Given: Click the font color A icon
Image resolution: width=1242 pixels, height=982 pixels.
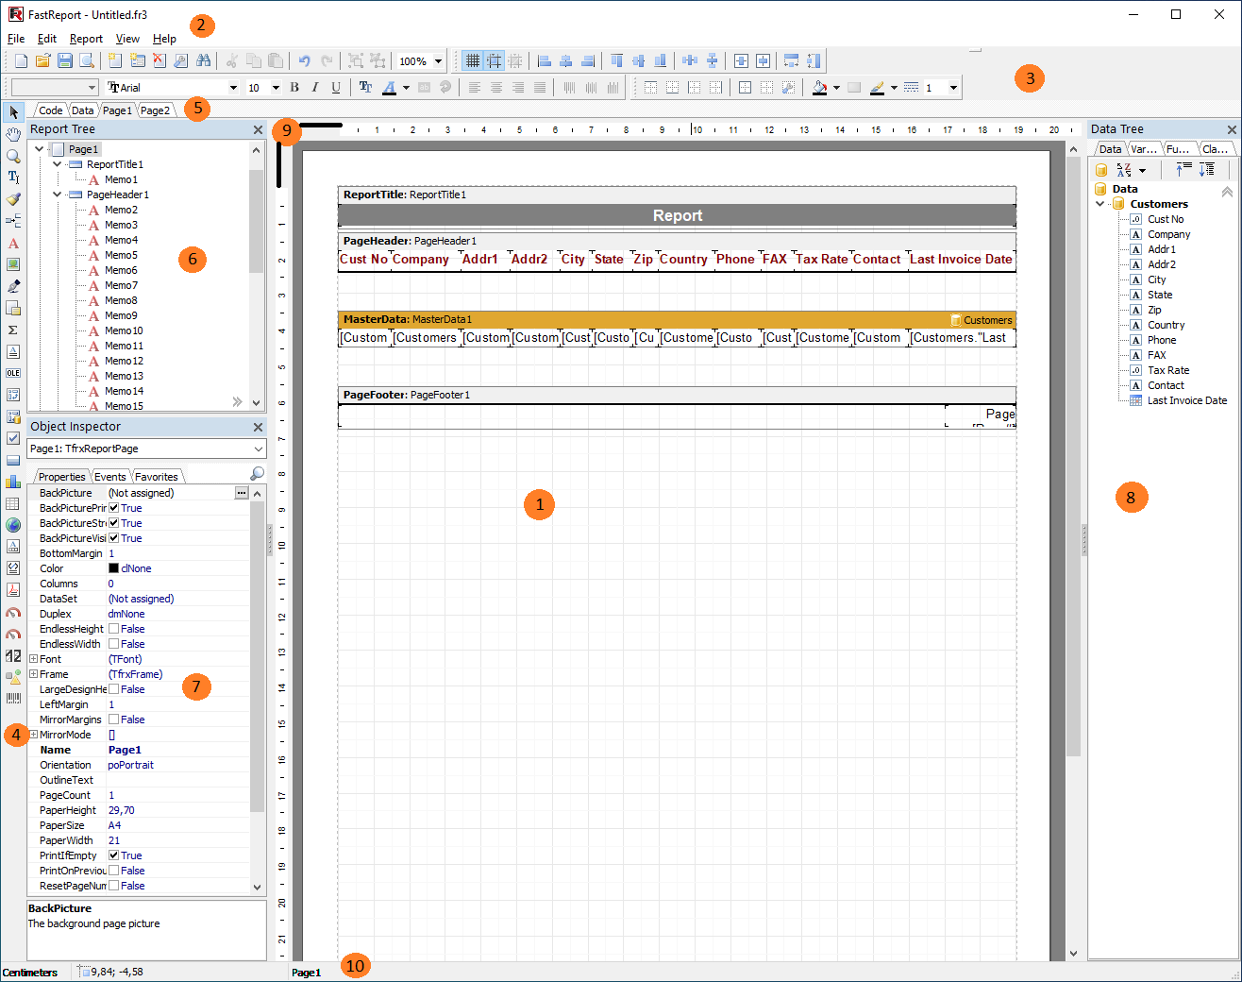Looking at the screenshot, I should tap(389, 88).
